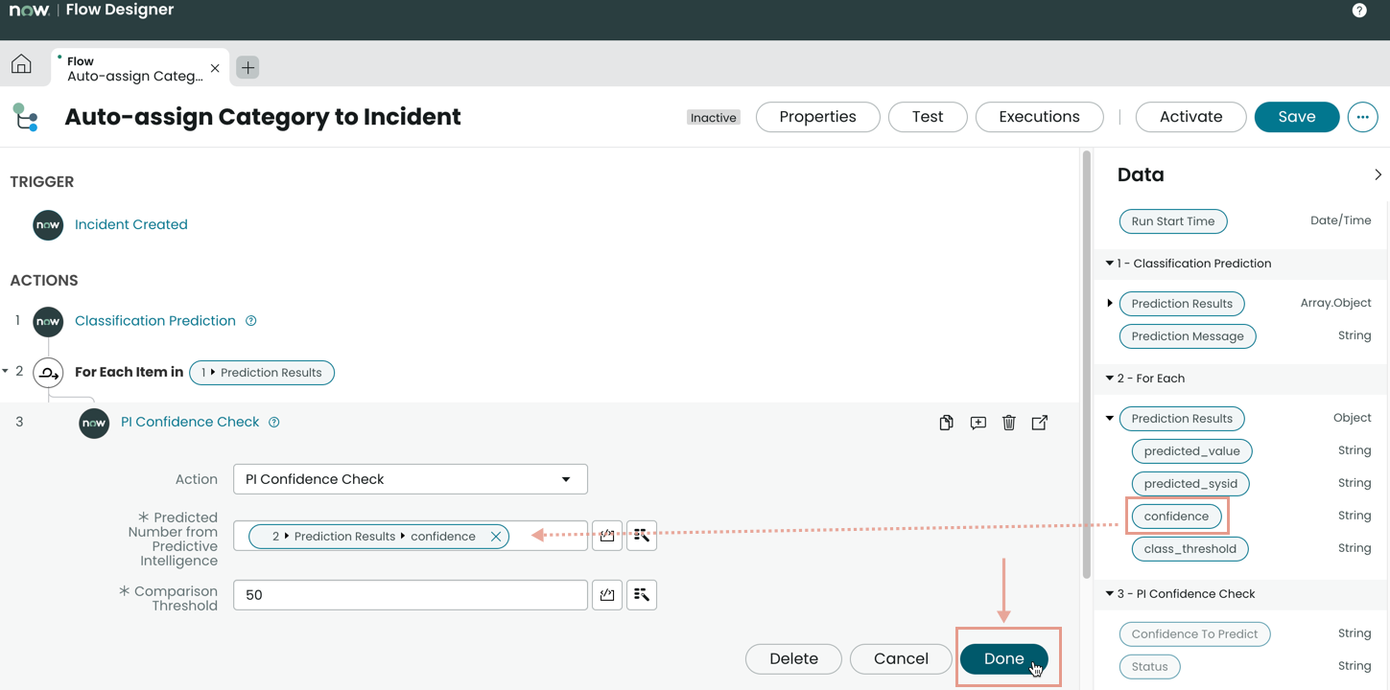Click the Test button
The height and width of the screenshot is (690, 1390).
pos(928,117)
